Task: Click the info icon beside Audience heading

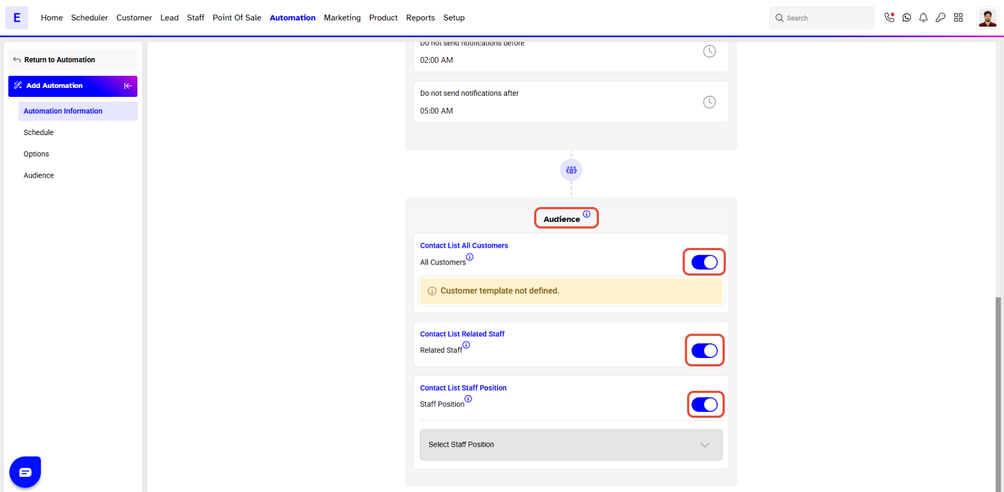Action: click(x=586, y=214)
